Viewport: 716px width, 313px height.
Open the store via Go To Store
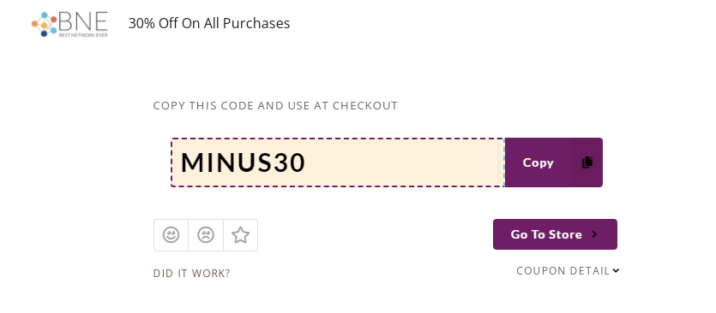(x=555, y=234)
